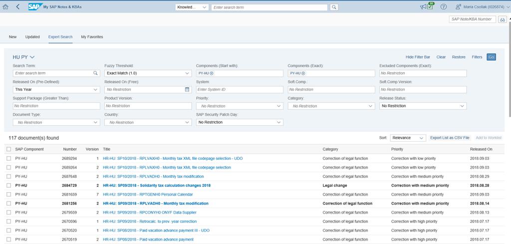Click the header search term input

pyautogui.click(x=269, y=7)
